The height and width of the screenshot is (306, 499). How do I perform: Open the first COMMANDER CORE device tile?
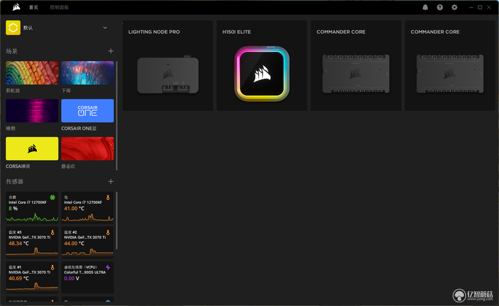click(356, 65)
